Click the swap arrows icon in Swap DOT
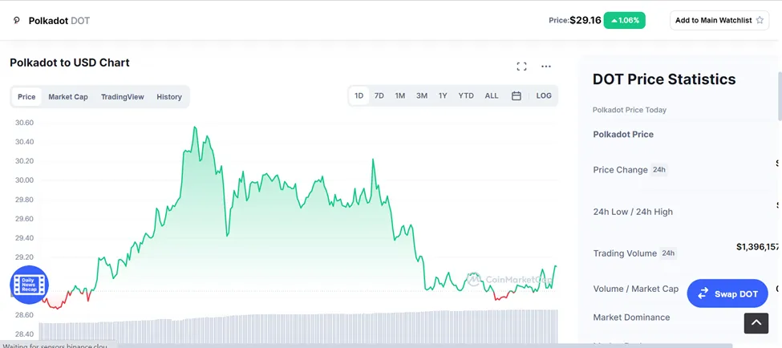The height and width of the screenshot is (348, 782). coord(703,293)
